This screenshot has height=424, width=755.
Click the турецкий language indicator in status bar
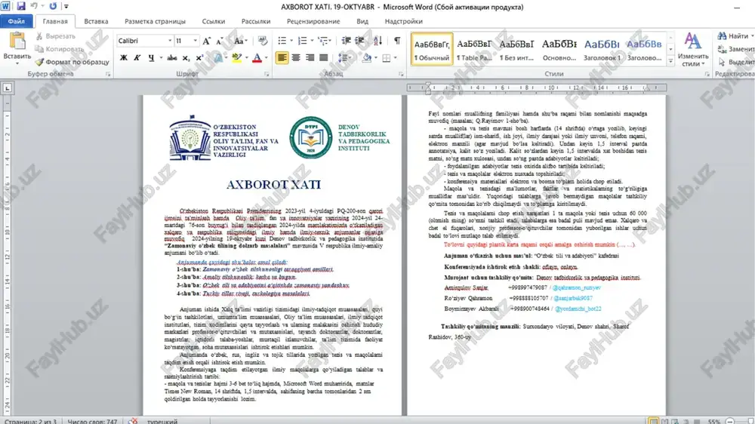tap(162, 421)
